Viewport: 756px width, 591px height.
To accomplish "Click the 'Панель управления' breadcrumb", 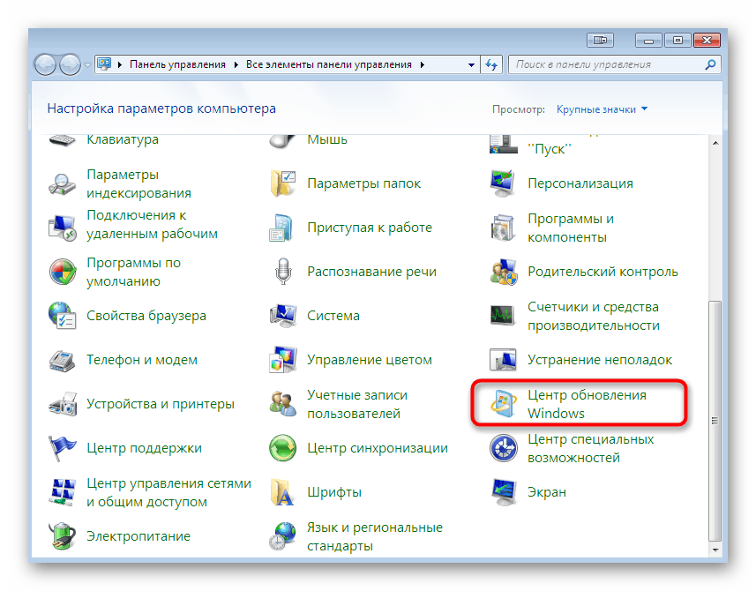I will tap(177, 64).
